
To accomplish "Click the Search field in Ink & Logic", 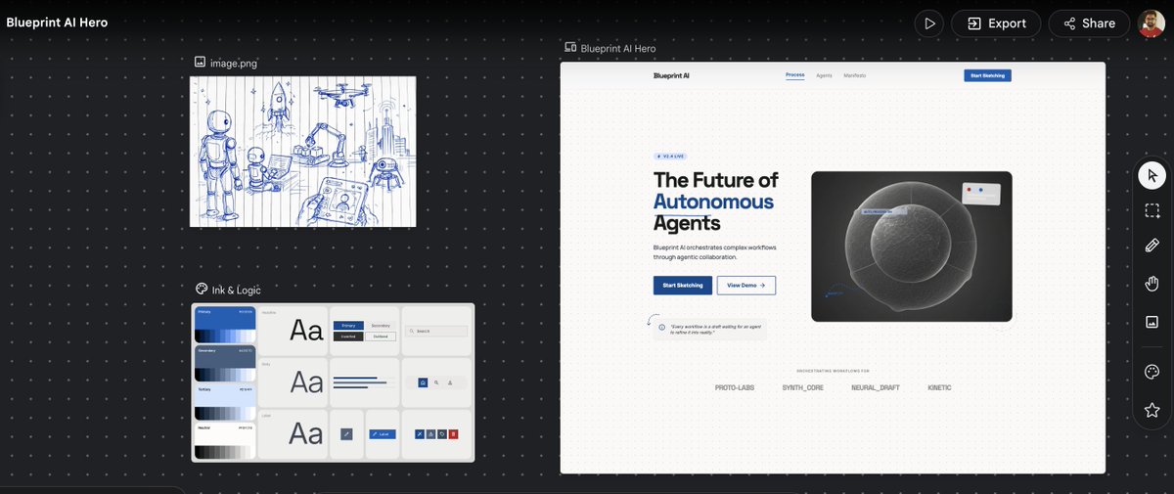I will (x=436, y=331).
